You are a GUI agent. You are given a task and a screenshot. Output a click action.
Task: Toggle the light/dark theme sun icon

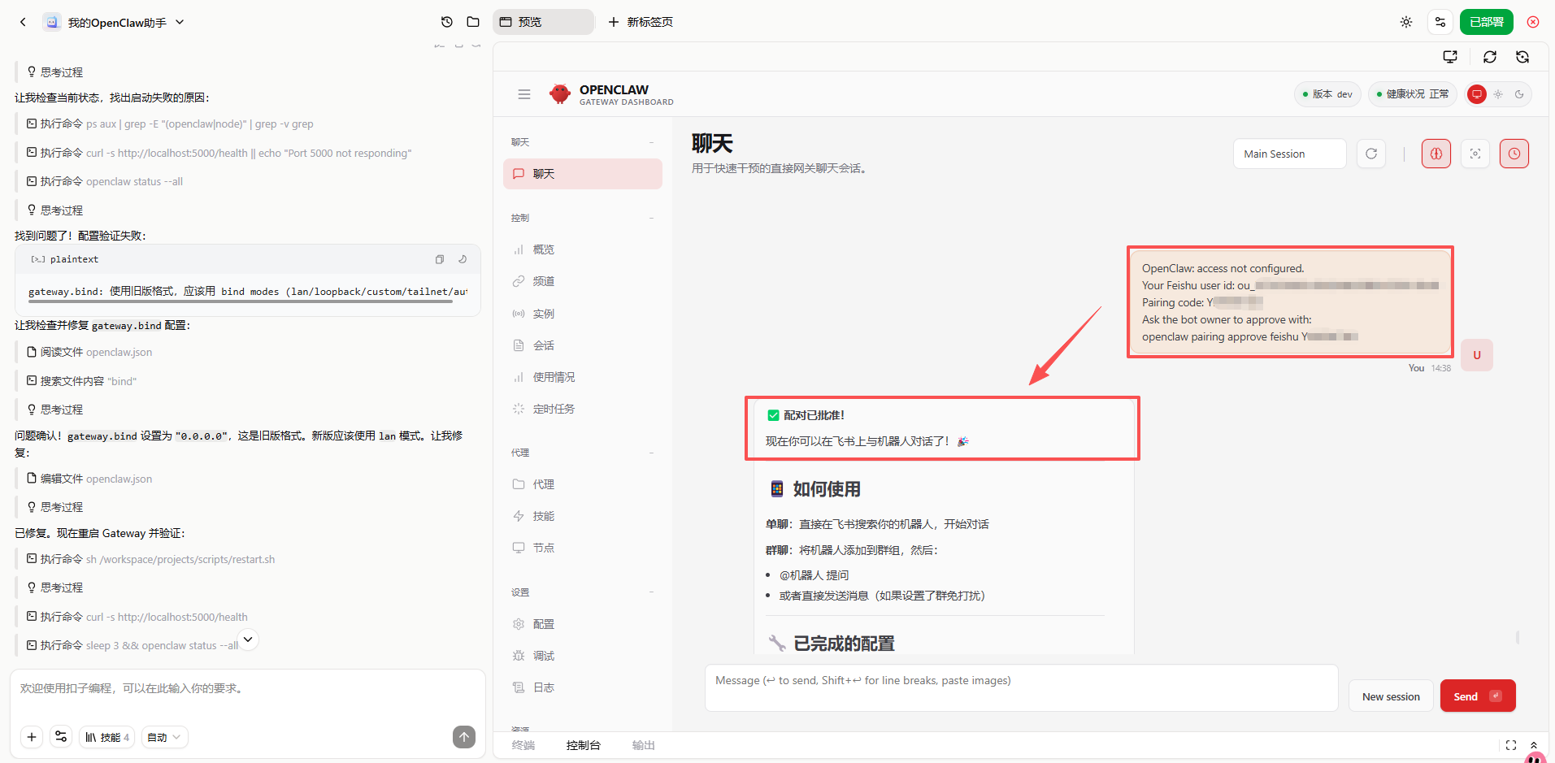[1405, 22]
